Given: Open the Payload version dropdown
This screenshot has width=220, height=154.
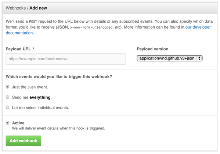Looking at the screenshot, I should 169,58.
